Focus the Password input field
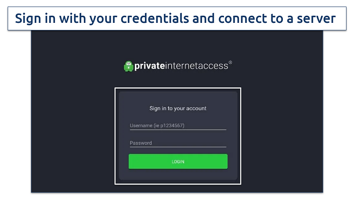This screenshot has width=354, height=199. tap(178, 143)
